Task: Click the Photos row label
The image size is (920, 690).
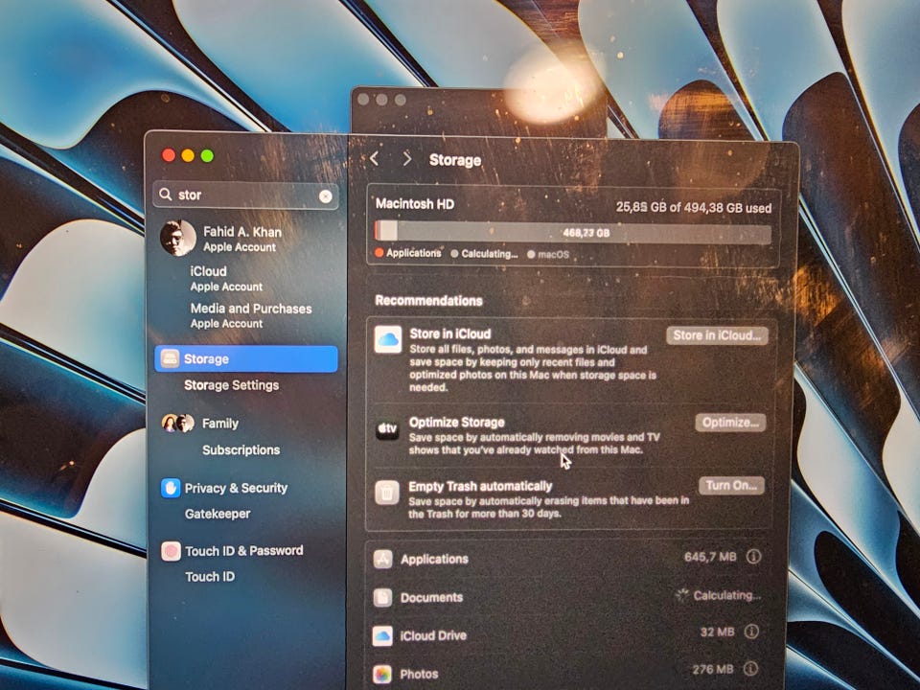Action: tap(419, 674)
